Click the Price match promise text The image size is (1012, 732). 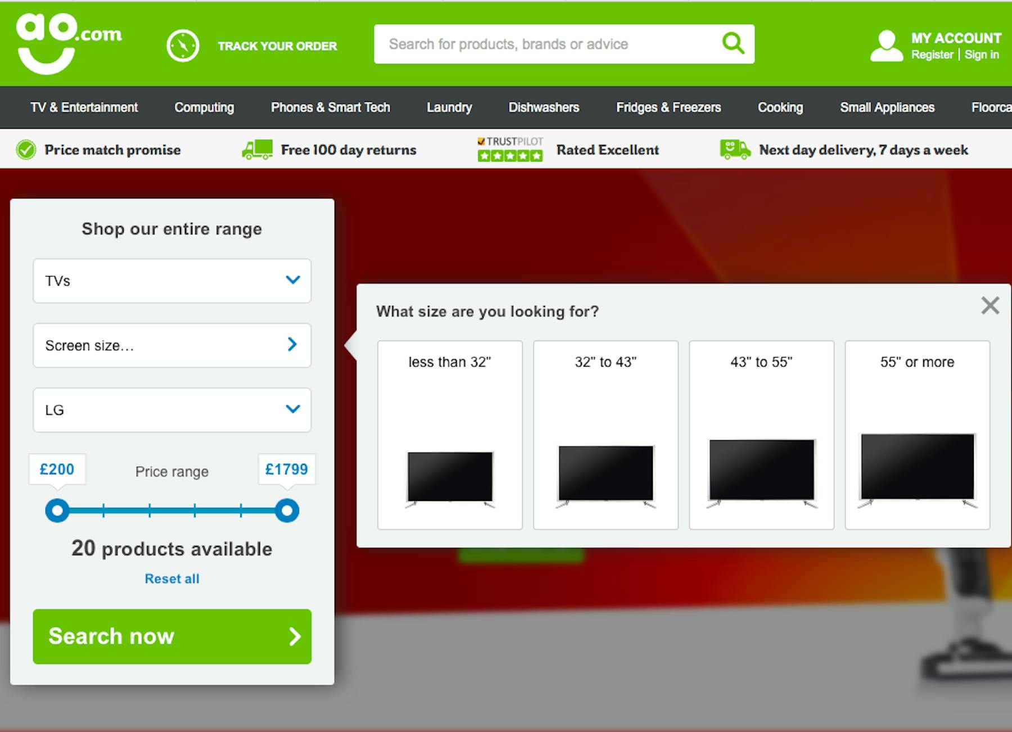click(x=112, y=150)
